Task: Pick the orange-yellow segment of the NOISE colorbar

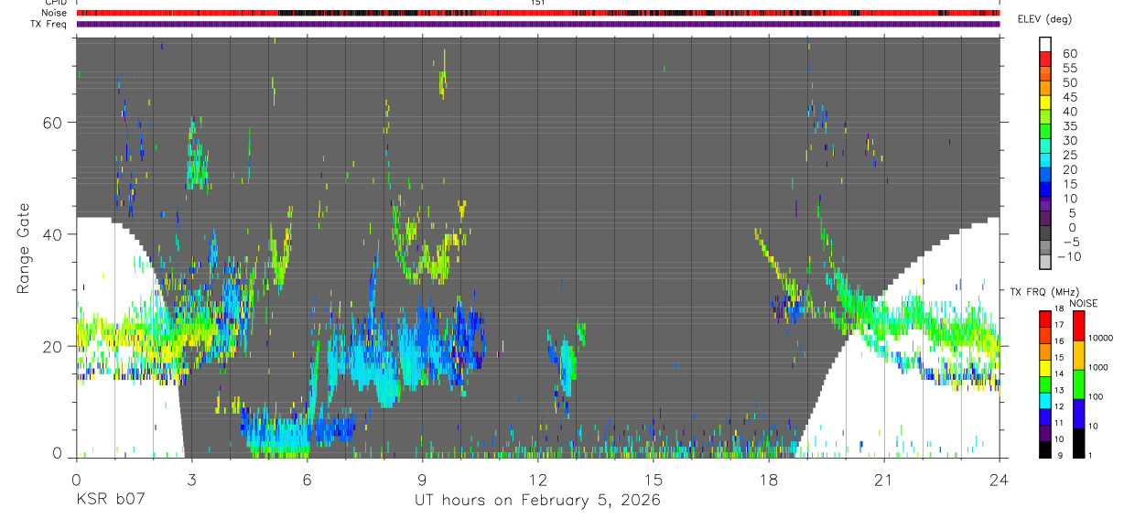Action: [x=1077, y=354]
